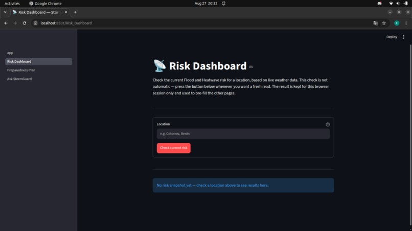
Task: Click the 'No risk snapshot yet' info message
Action: coord(243,186)
